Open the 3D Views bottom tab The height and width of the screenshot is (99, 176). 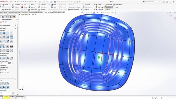(x=12, y=96)
